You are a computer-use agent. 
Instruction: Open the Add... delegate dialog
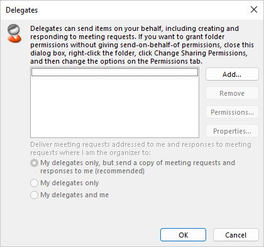click(232, 74)
